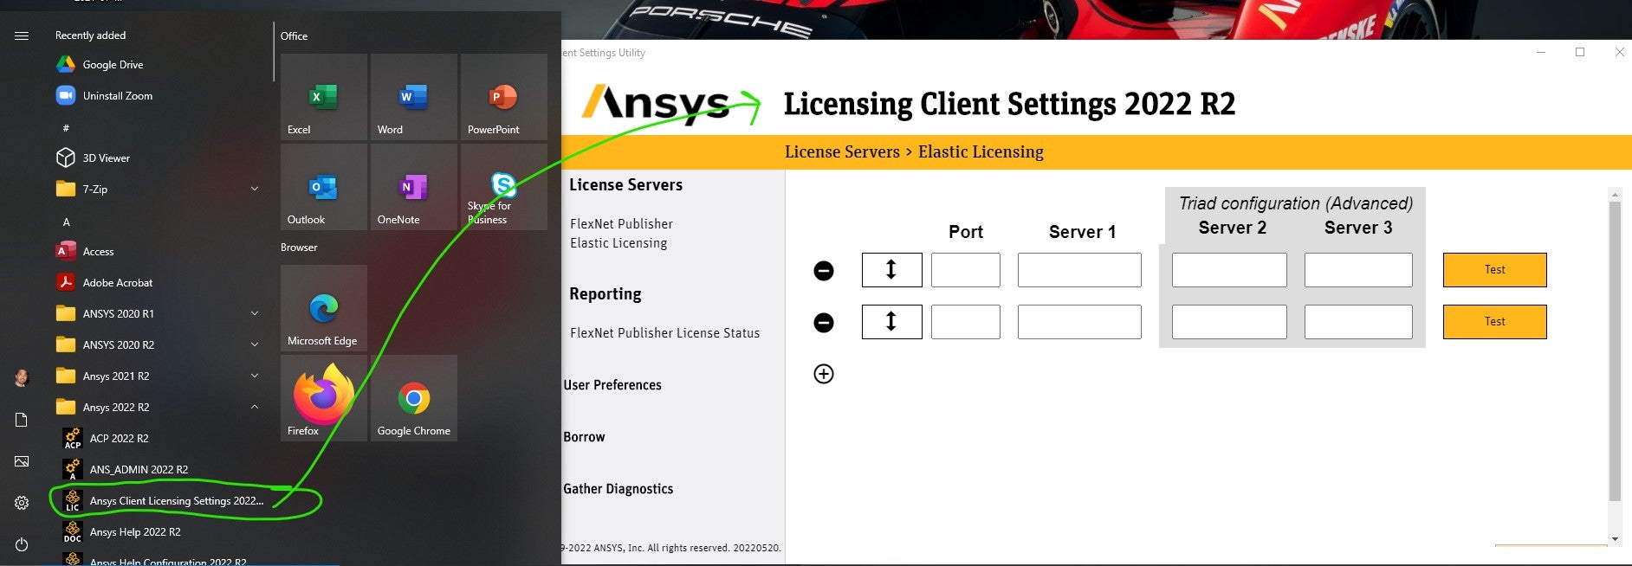1632x566 pixels.
Task: Launch 3D Viewer app
Action: click(x=106, y=158)
